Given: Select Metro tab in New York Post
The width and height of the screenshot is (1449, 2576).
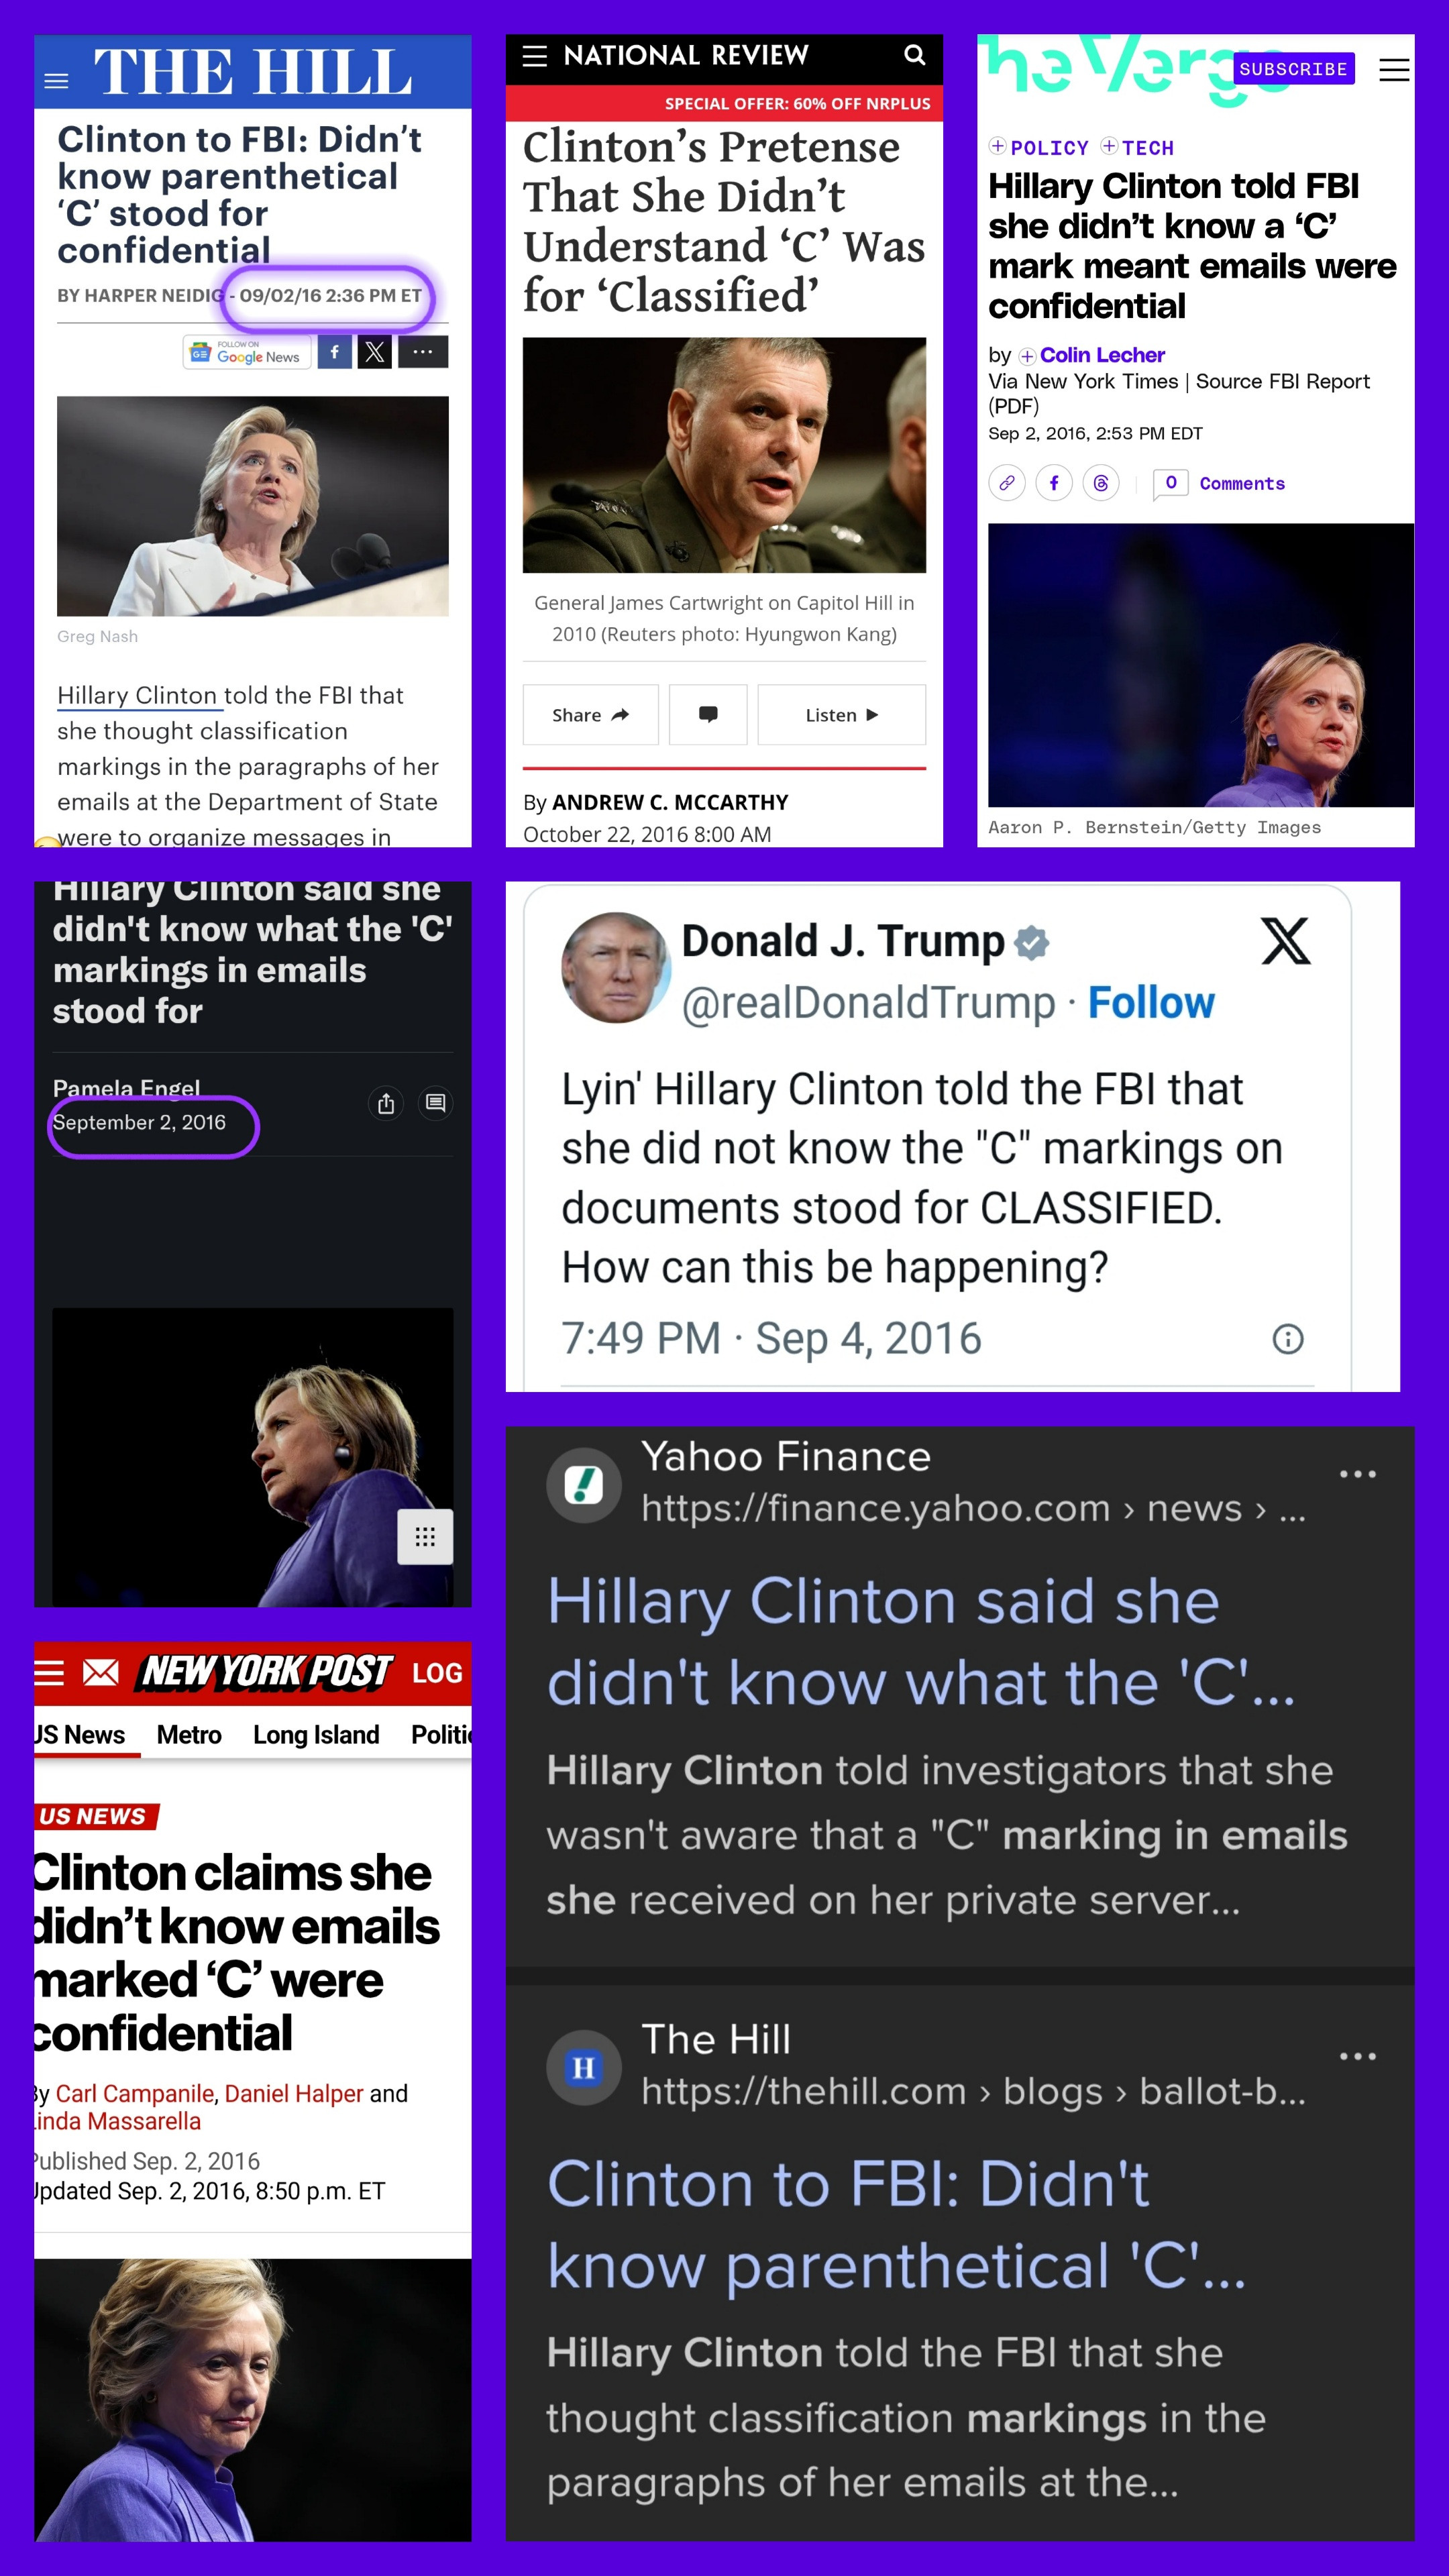Looking at the screenshot, I should tap(189, 1735).
